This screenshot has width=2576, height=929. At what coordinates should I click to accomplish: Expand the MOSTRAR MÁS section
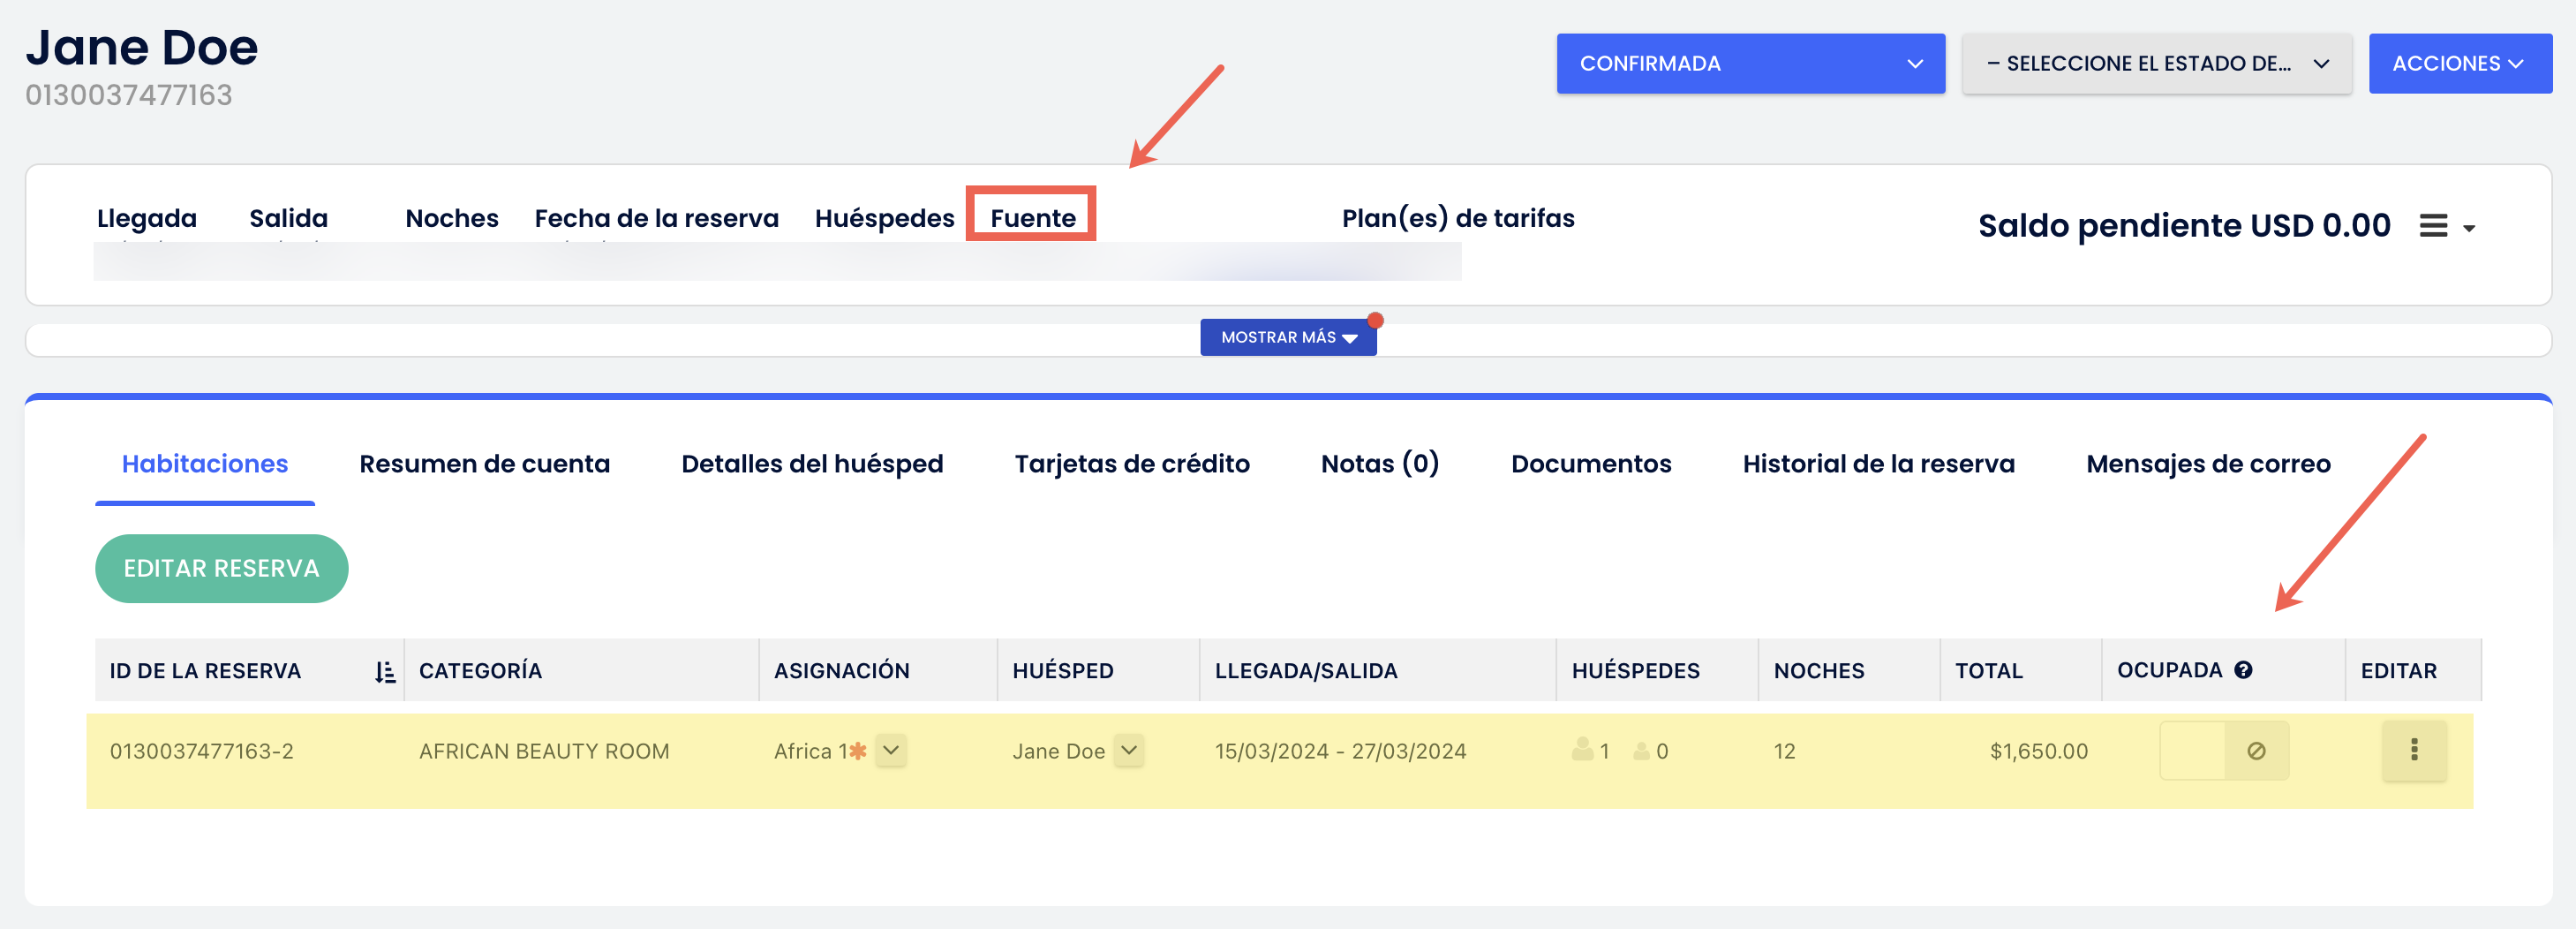click(1288, 337)
